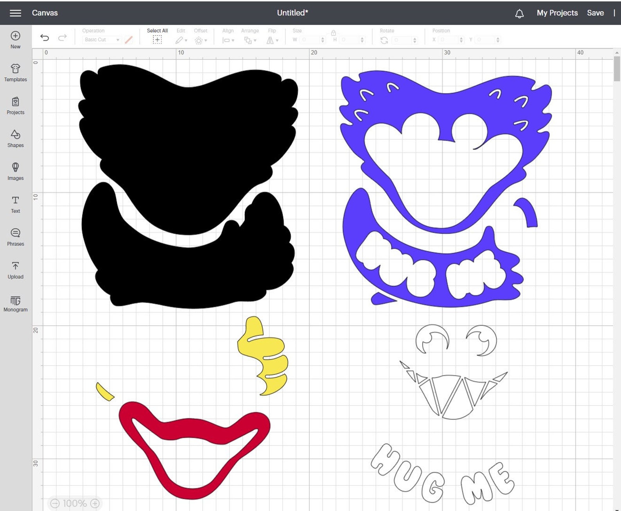The height and width of the screenshot is (511, 621).
Task: Click the Position X stepper arrows
Action: (x=461, y=39)
